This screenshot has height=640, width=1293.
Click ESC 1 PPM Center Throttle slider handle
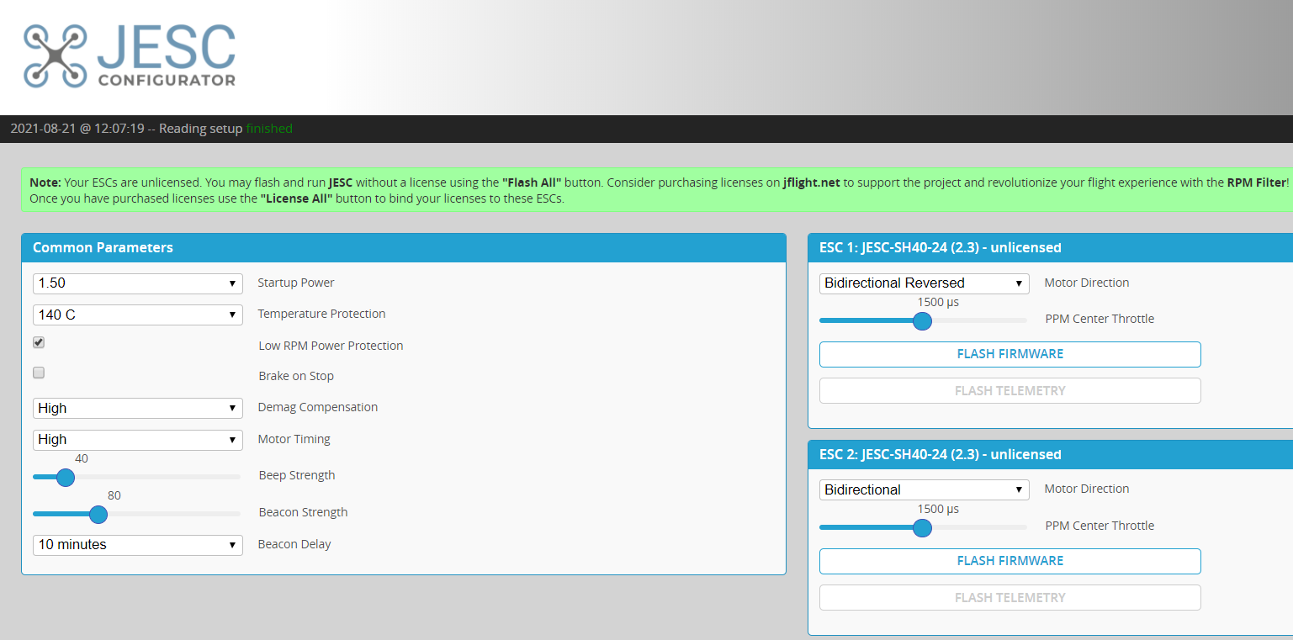point(923,321)
